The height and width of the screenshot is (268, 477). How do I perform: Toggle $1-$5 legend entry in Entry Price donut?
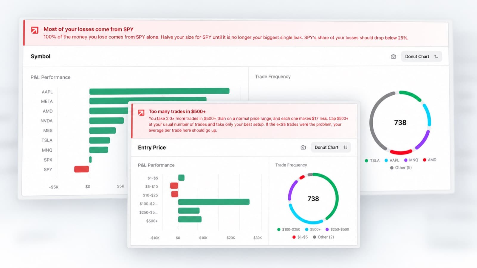(300, 237)
